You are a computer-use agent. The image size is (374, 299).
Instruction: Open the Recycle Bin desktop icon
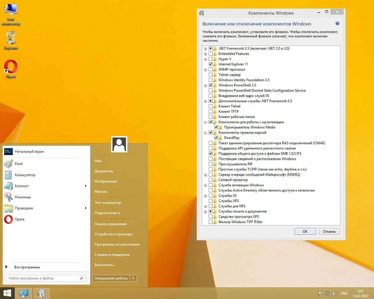pyautogui.click(x=11, y=40)
